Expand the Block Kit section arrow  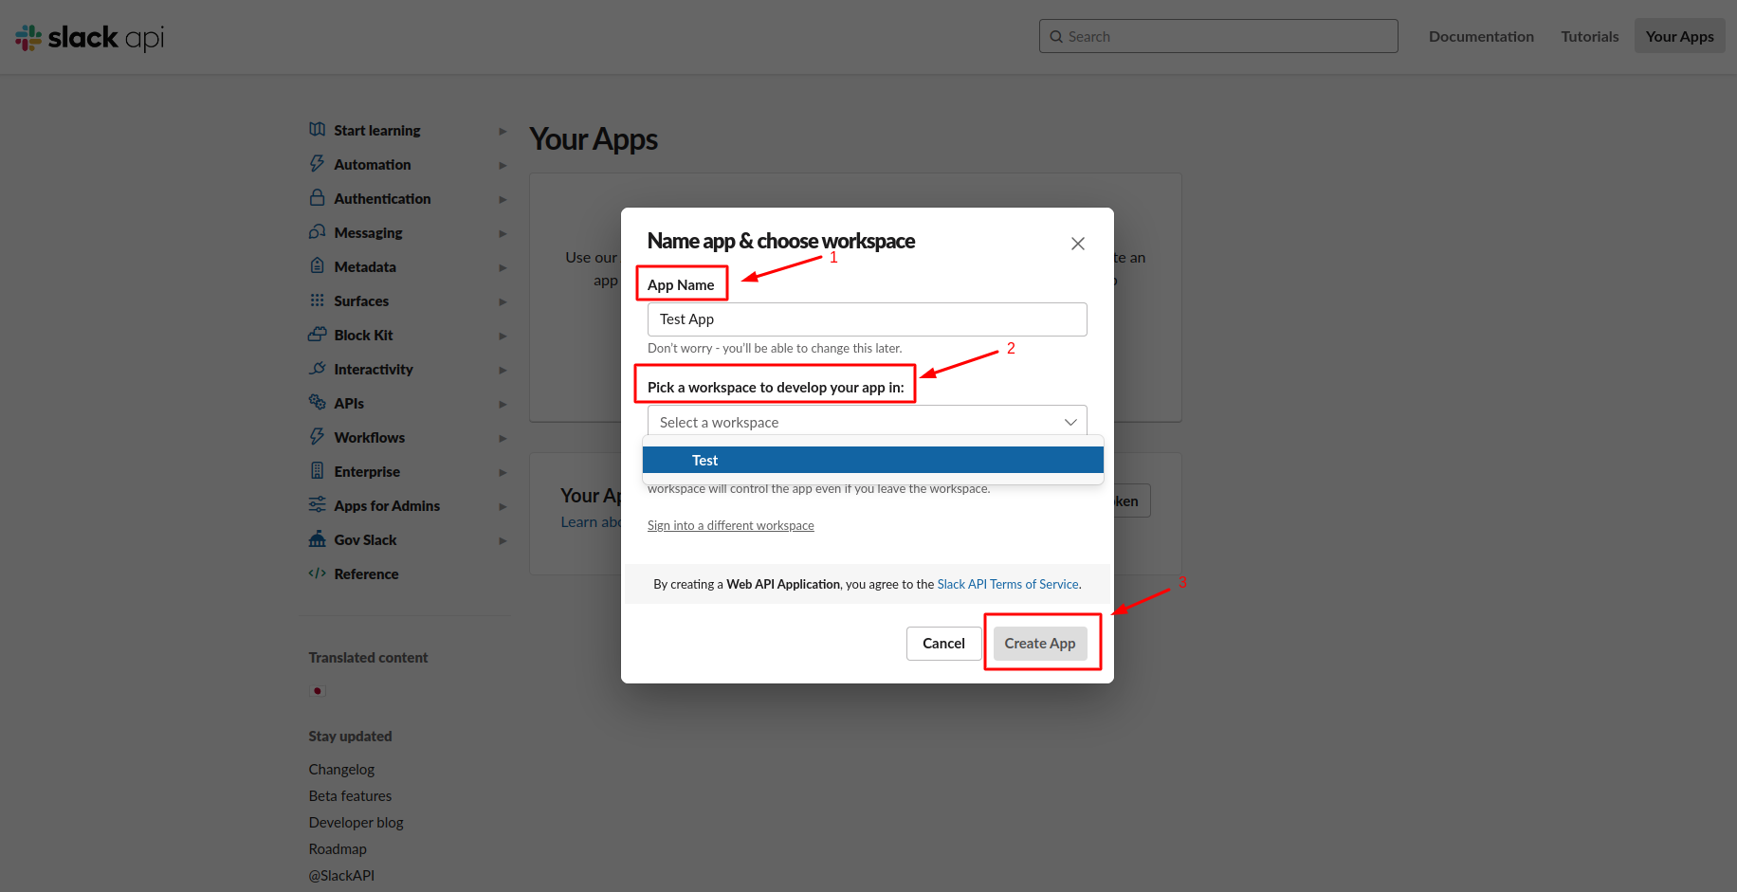click(x=503, y=336)
